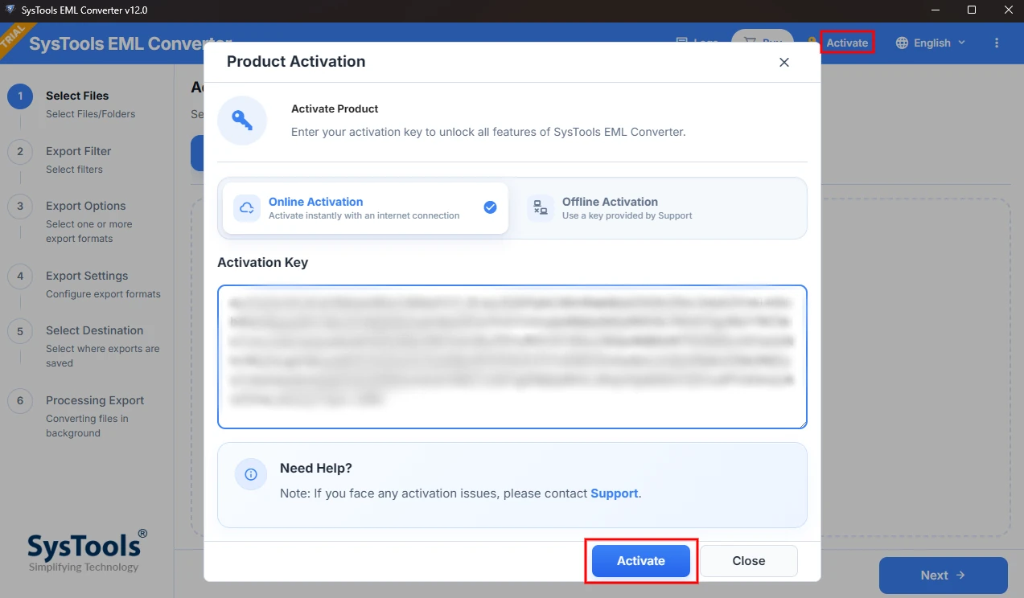This screenshot has width=1024, height=598.
Task: Open the three-dot more options menu
Action: (x=997, y=43)
